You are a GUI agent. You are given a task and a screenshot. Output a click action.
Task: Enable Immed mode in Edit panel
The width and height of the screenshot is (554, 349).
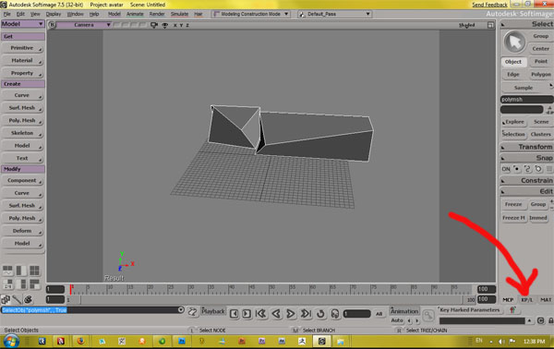point(537,218)
